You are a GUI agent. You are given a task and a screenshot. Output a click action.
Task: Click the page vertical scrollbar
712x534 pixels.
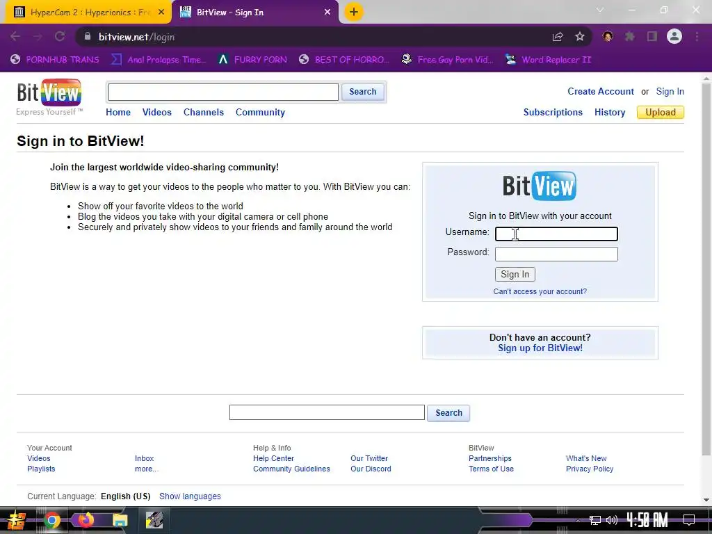pos(706,268)
